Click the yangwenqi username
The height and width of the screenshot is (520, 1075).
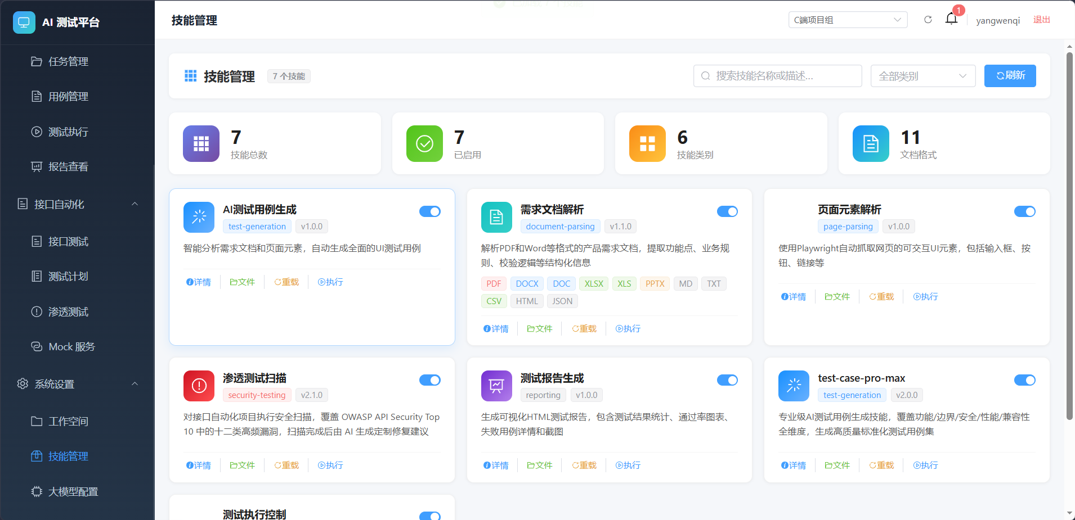(x=998, y=20)
